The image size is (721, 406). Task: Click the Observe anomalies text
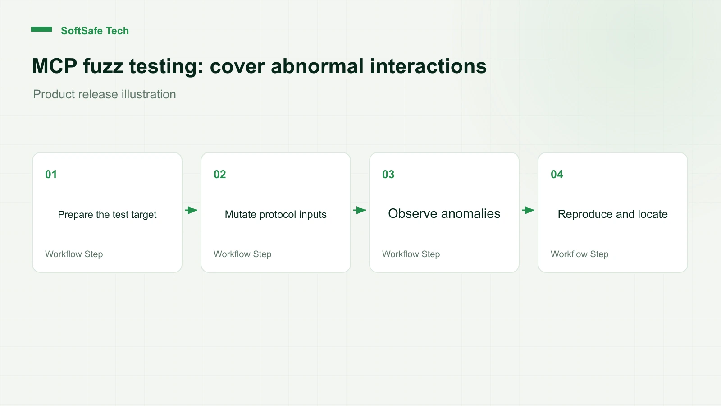point(444,213)
